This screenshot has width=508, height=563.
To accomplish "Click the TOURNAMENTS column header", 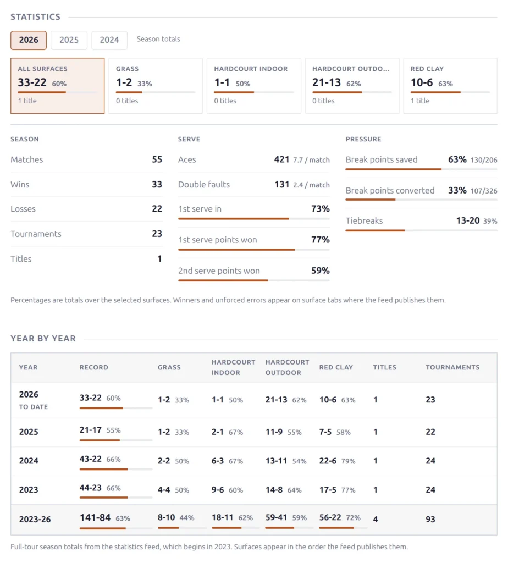I will pos(452,367).
